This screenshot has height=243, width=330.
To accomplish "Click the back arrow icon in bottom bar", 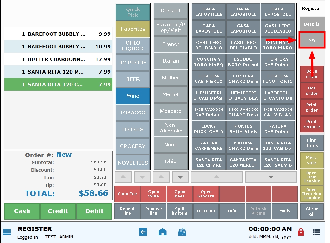I will point(143,232).
